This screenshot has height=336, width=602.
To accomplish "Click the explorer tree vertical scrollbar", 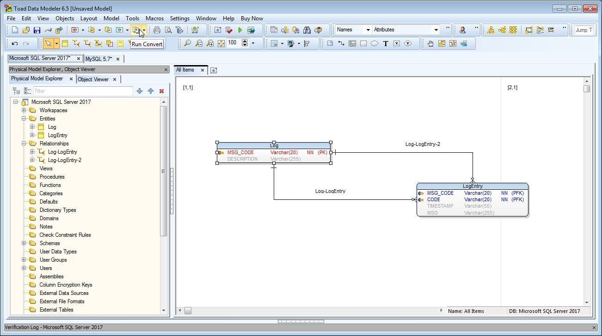I will [x=164, y=171].
